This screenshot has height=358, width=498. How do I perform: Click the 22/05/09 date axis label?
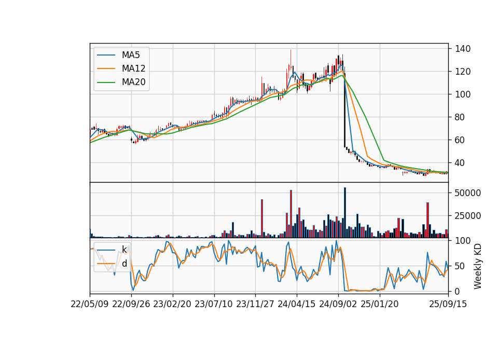point(90,304)
